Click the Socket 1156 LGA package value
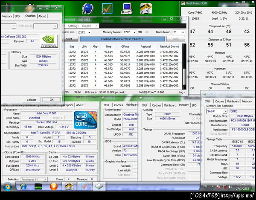The height and width of the screenshot is (200, 256). coord(47,122)
